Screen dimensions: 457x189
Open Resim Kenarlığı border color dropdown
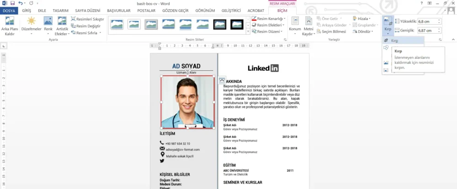(268, 19)
